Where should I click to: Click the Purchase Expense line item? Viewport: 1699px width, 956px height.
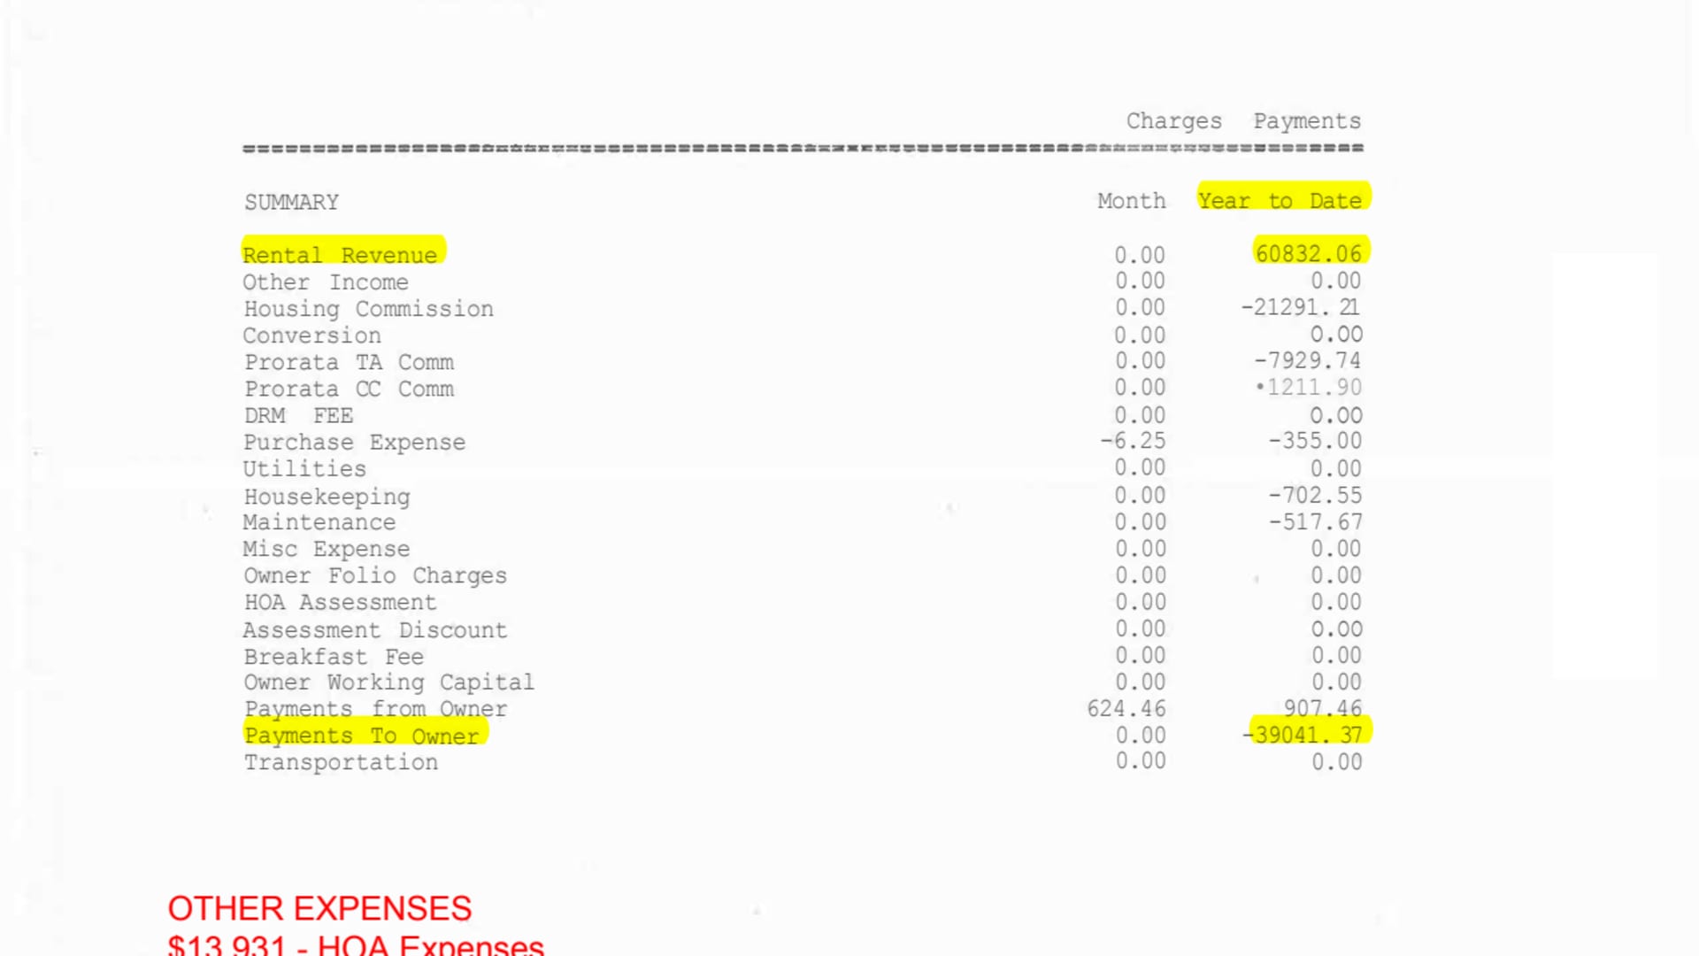click(355, 441)
